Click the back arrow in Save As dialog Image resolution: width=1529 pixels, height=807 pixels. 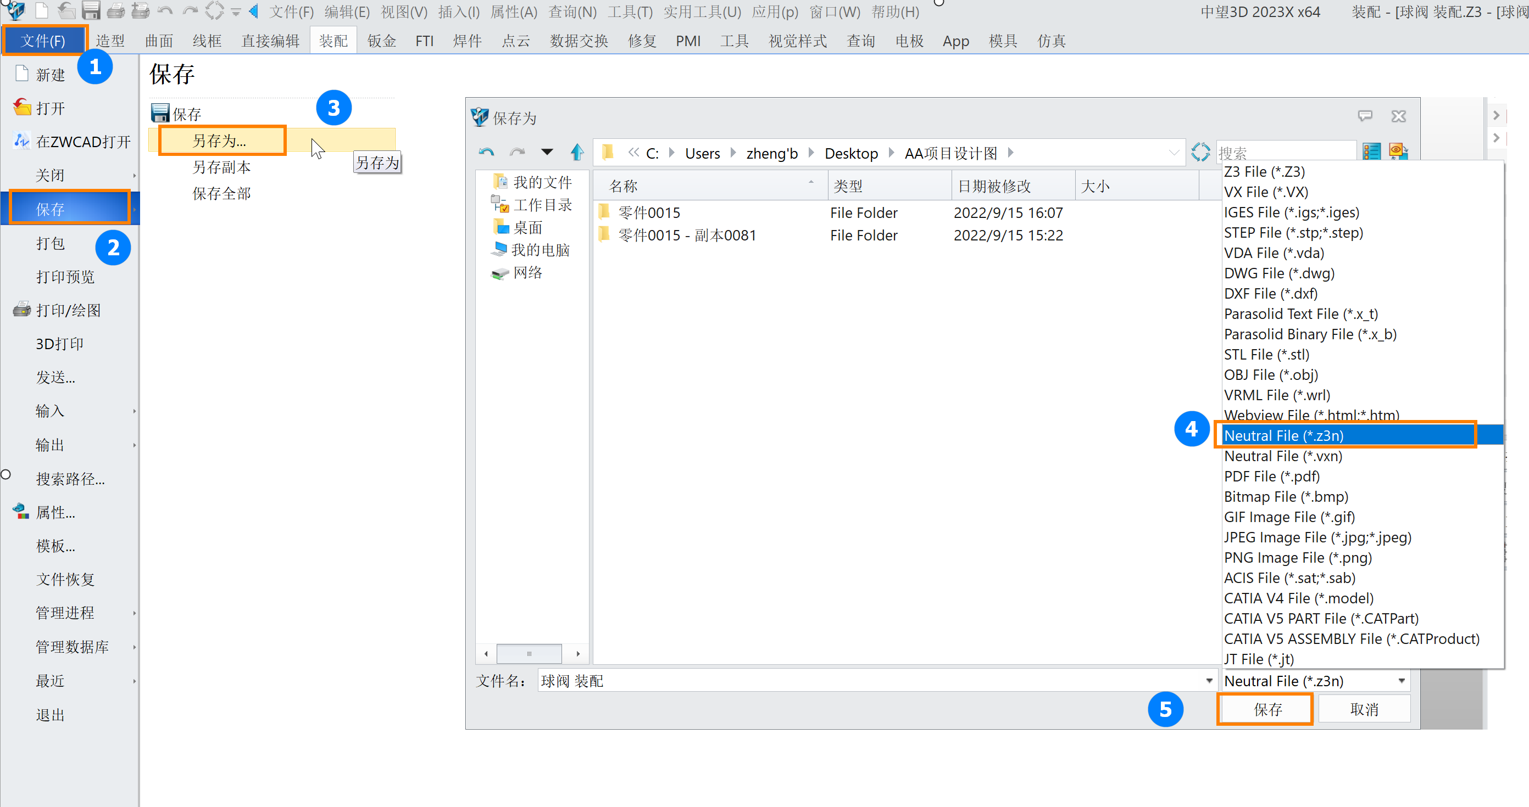click(x=487, y=153)
